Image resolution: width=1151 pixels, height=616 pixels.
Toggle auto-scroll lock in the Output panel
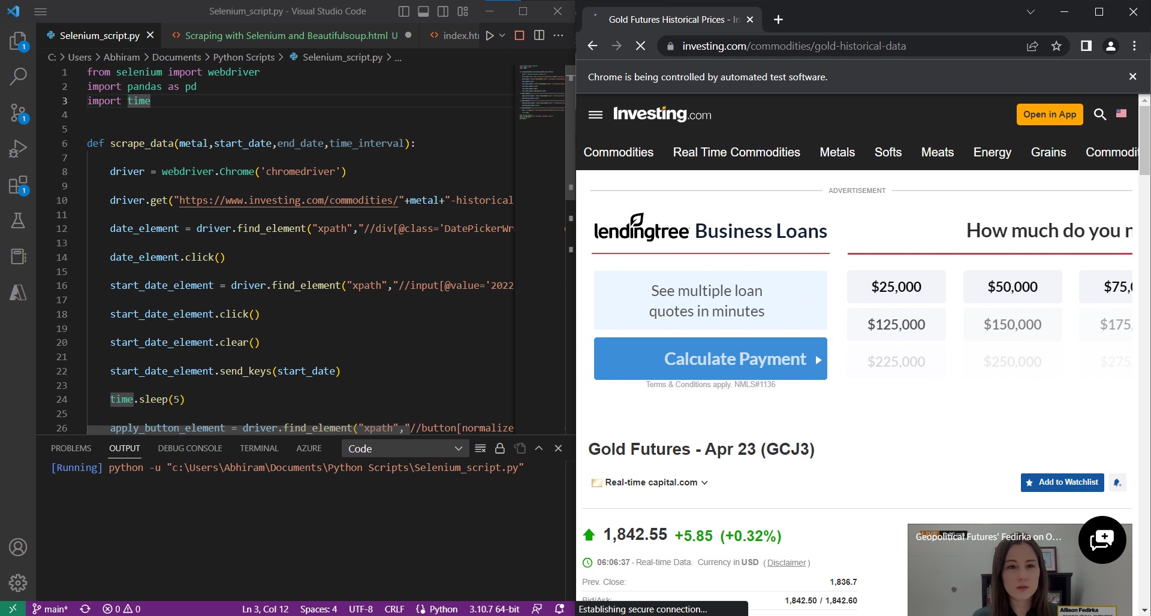(500, 448)
